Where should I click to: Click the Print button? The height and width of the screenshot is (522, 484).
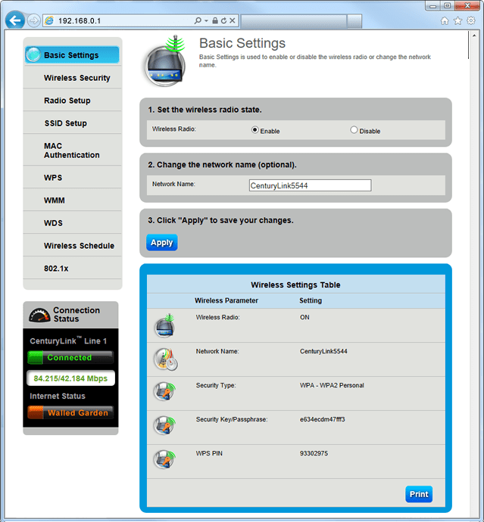419,494
